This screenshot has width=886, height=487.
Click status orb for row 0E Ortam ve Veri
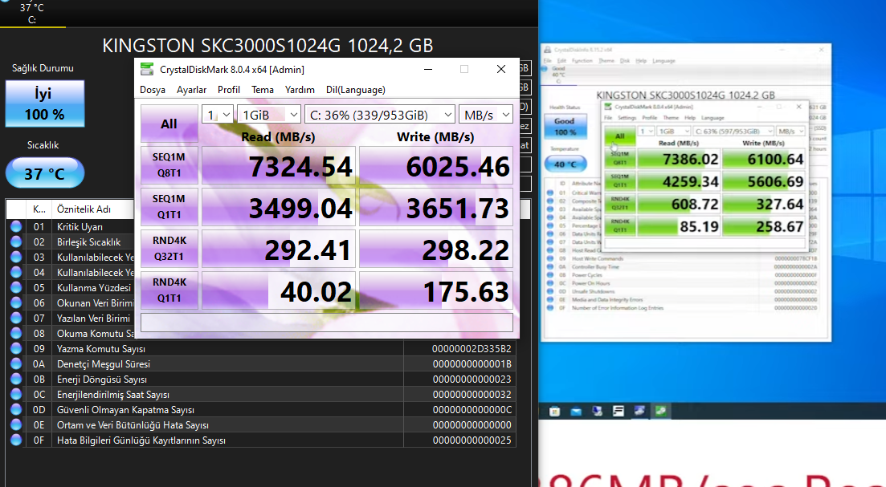(16, 424)
